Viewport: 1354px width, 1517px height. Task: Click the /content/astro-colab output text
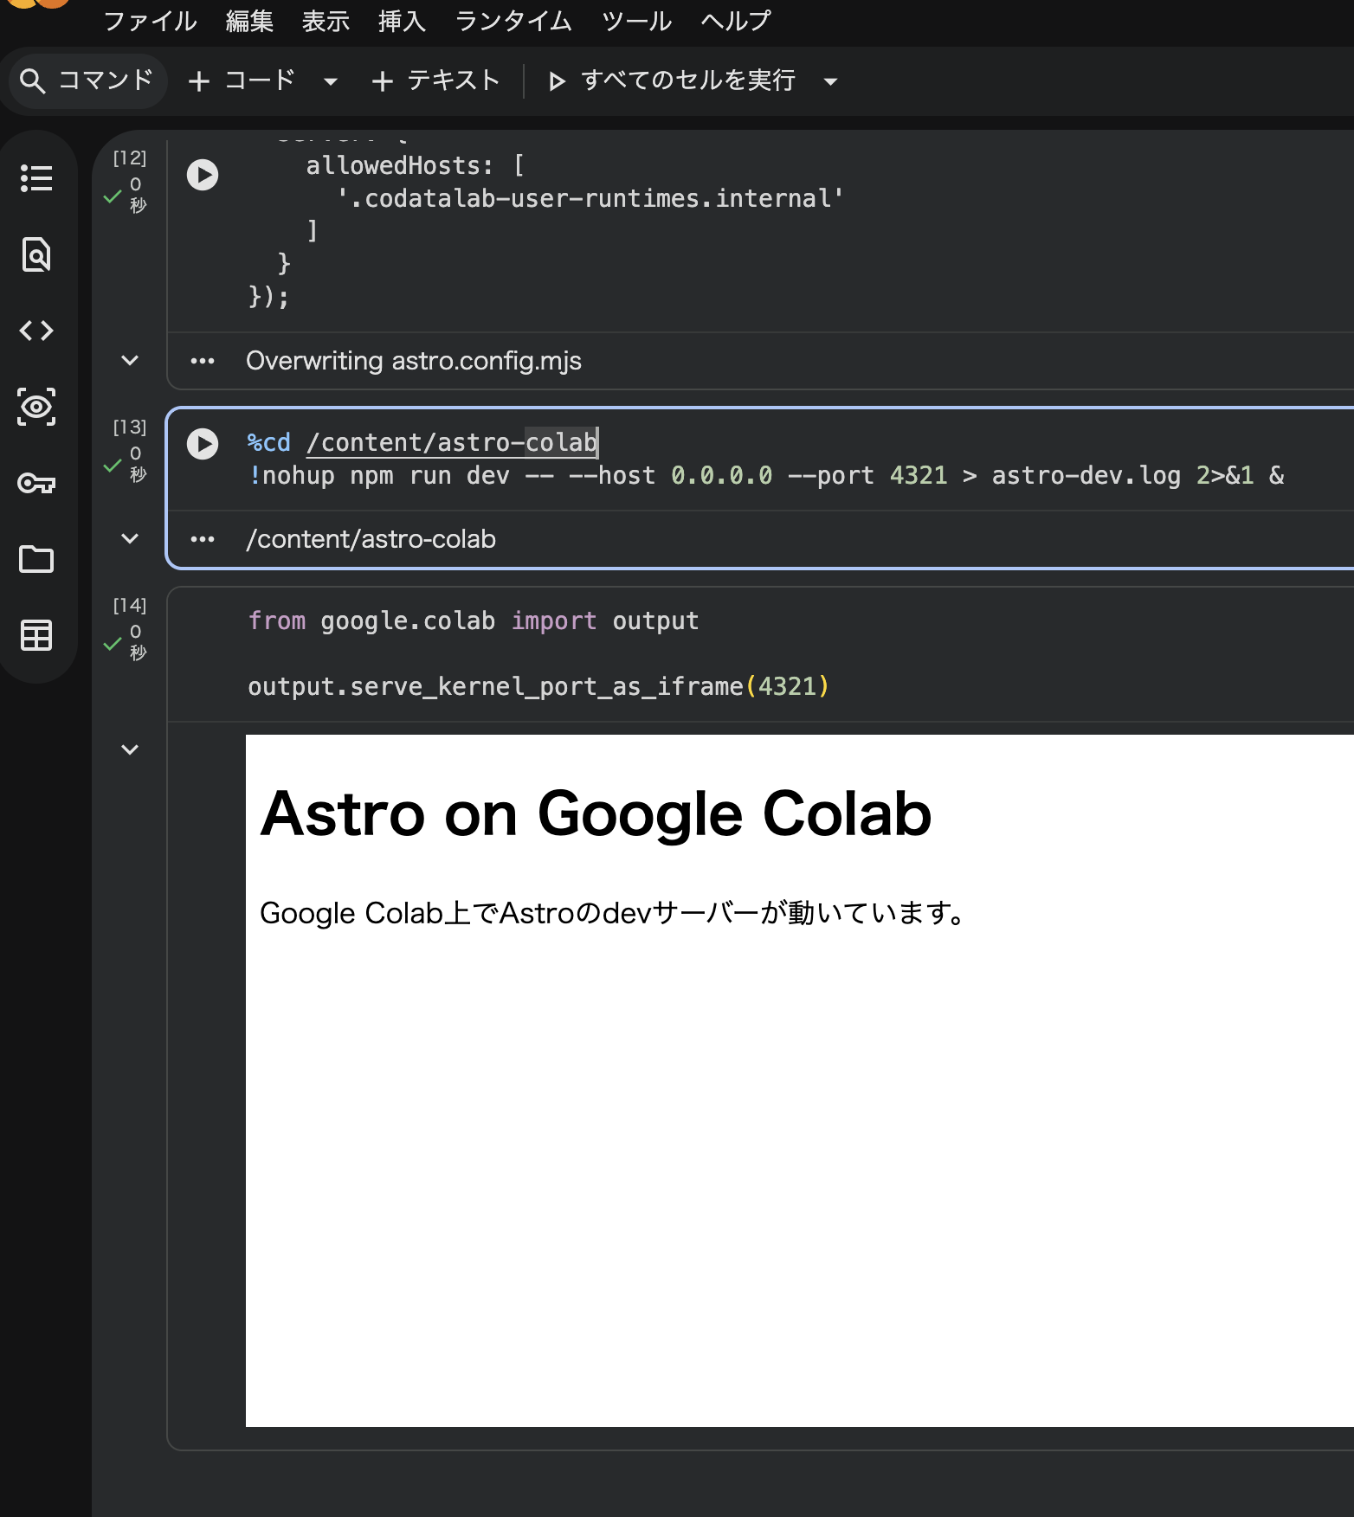pyautogui.click(x=371, y=539)
